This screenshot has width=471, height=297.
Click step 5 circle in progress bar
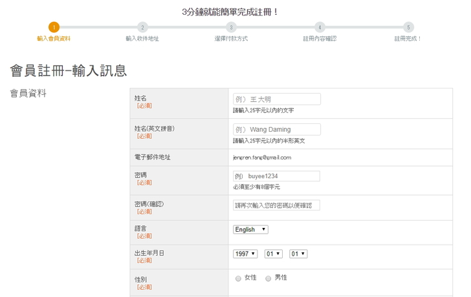408,27
